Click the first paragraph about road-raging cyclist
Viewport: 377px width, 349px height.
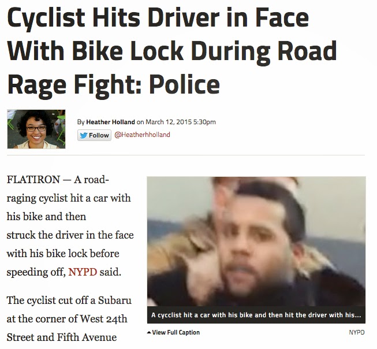(x=70, y=226)
